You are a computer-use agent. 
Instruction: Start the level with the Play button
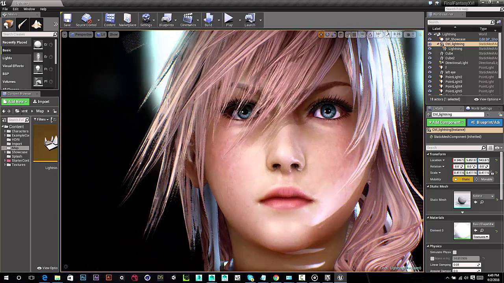coord(229,20)
